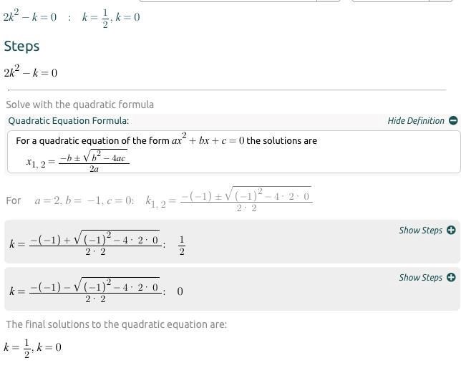The height and width of the screenshot is (368, 461).
Task: Click the 1/2 result in the first solution
Action: (182, 244)
